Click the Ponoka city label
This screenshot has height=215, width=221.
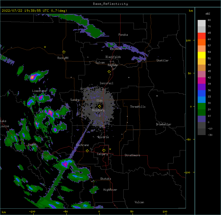click(123, 35)
